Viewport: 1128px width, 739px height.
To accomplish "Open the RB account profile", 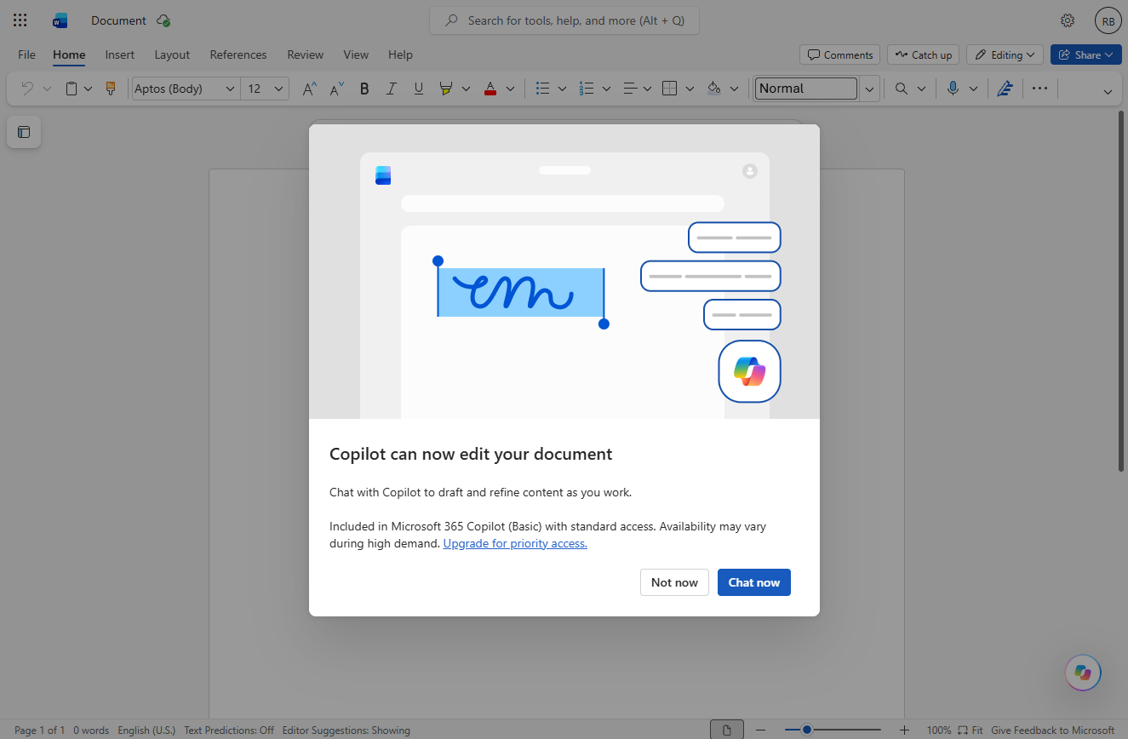I will click(x=1108, y=20).
